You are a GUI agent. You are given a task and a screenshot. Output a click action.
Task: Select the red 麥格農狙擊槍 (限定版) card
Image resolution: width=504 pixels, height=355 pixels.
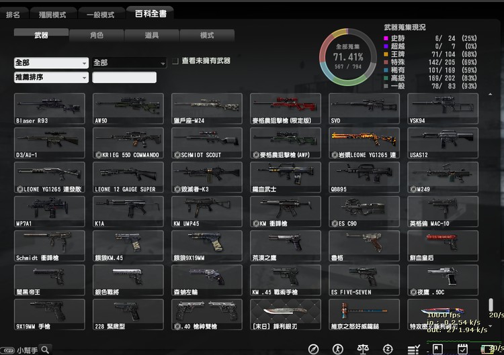[x=286, y=109]
